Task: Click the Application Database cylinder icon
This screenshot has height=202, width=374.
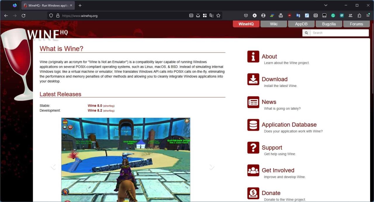Action: point(253,125)
